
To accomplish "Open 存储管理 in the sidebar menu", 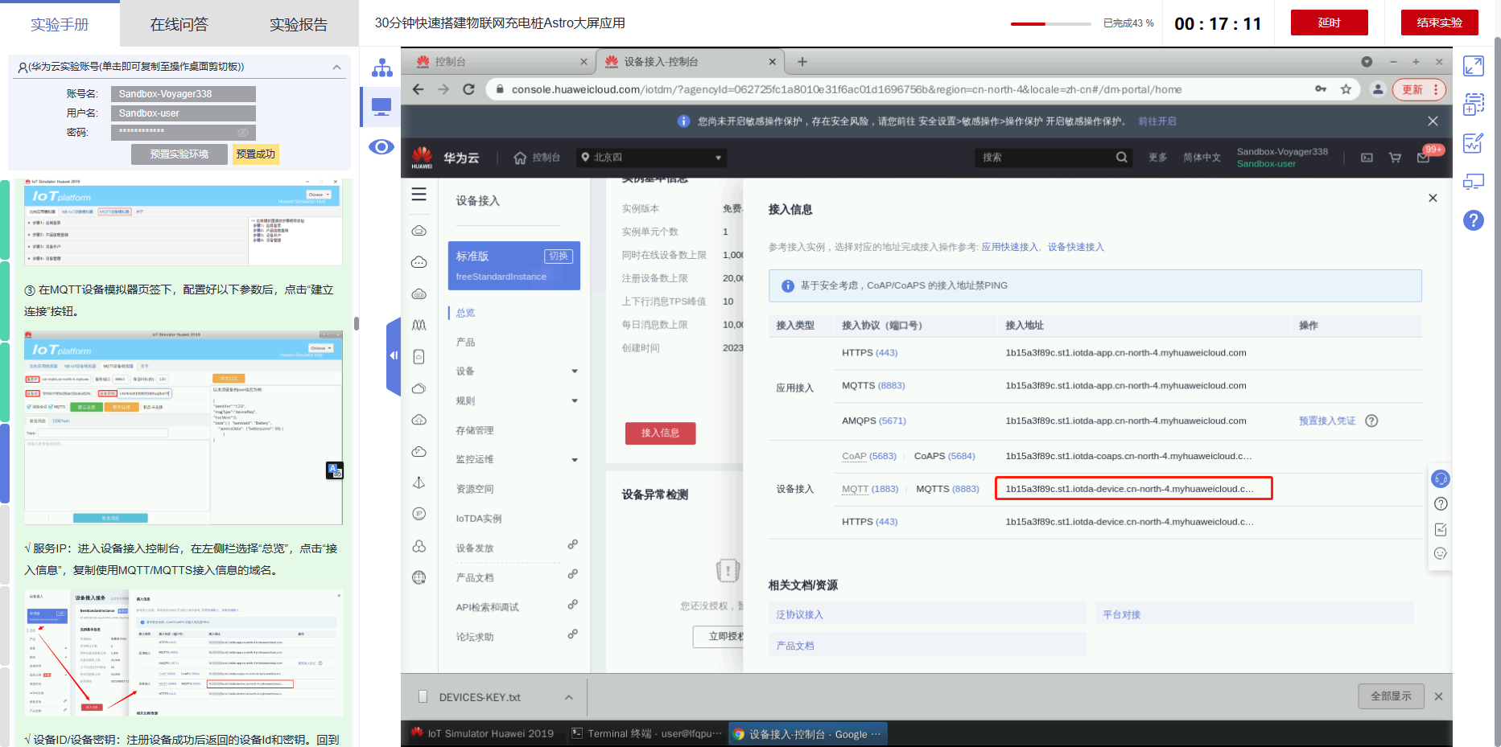I will pyautogui.click(x=475, y=430).
